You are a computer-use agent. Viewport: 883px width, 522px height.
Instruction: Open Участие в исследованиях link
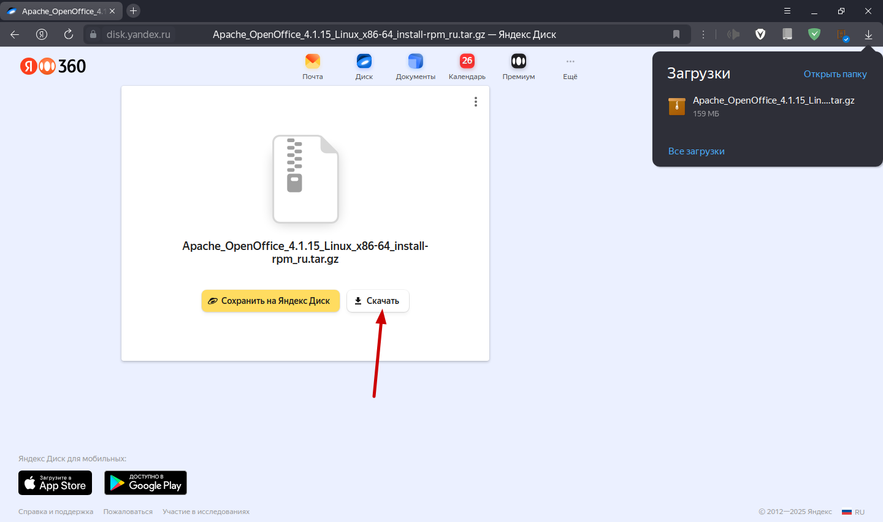(206, 512)
